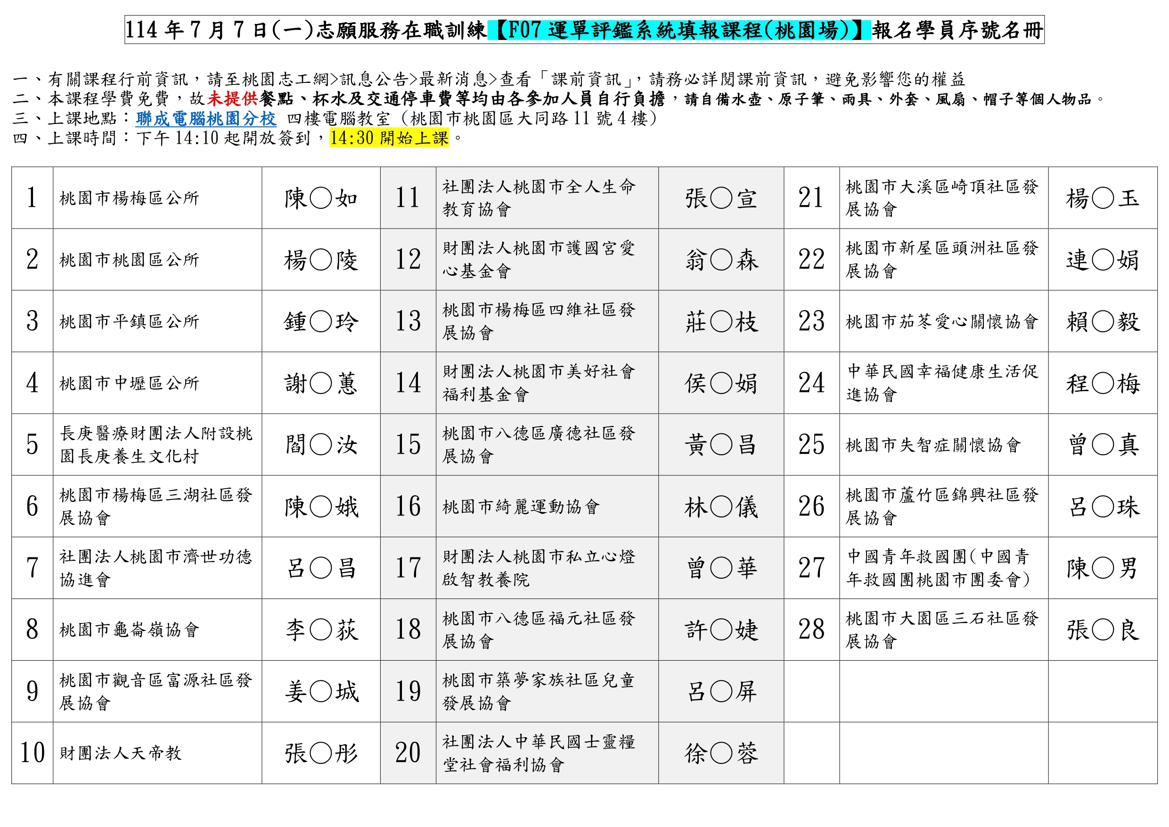Click the 桃園市八德區福元社區發展協會 cell
1169x827 pixels.
point(547,630)
